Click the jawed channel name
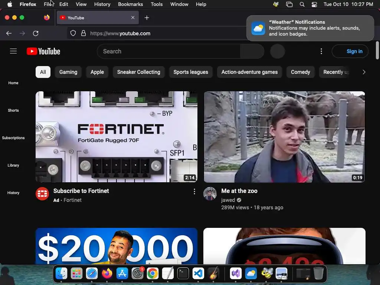Image resolution: width=380 pixels, height=285 pixels. (228, 200)
